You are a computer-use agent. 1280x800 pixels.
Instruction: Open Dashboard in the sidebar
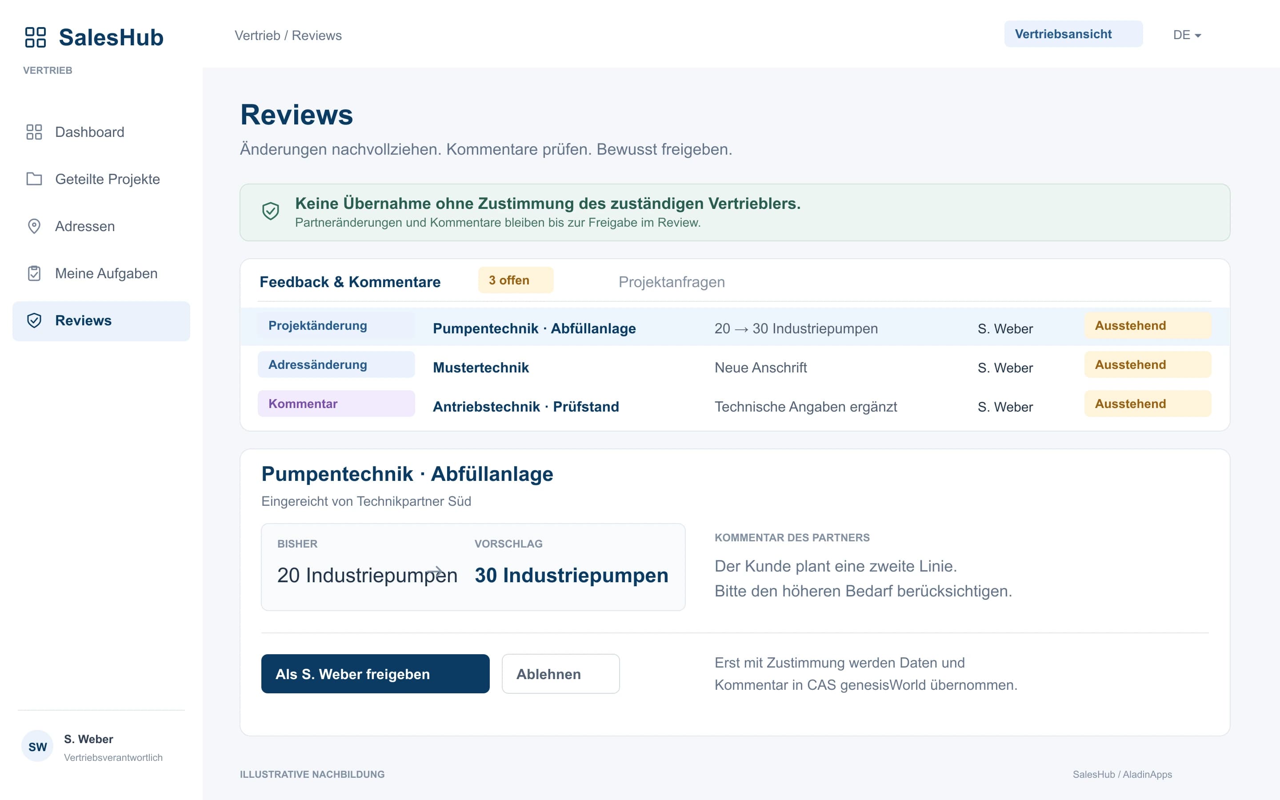coord(101,132)
